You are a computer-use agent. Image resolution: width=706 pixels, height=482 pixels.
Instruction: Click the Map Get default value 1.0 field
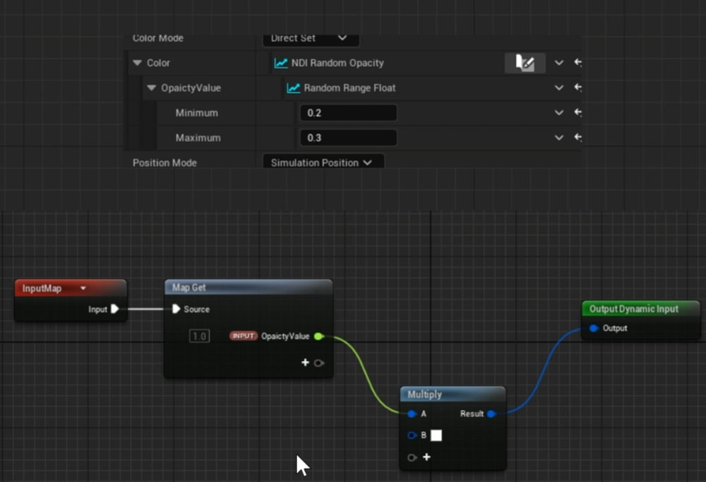click(x=200, y=336)
